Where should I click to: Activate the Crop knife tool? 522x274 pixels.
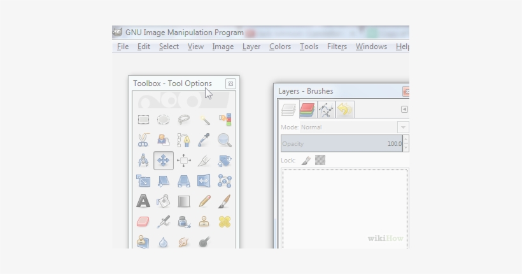coord(204,161)
